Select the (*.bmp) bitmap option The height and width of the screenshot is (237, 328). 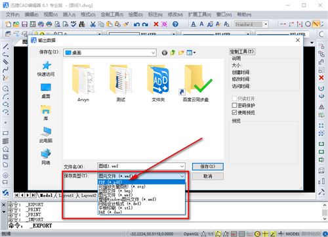point(141,190)
